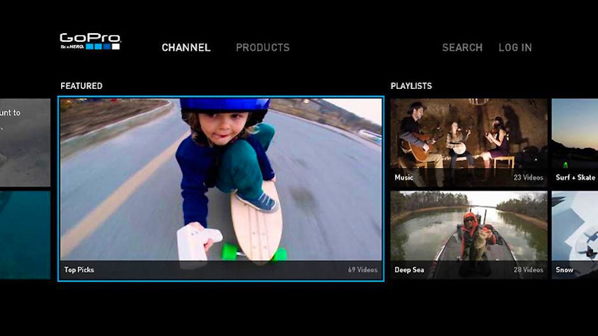This screenshot has width=598, height=336.
Task: Click the 28 Videos count label
Action: click(x=527, y=270)
